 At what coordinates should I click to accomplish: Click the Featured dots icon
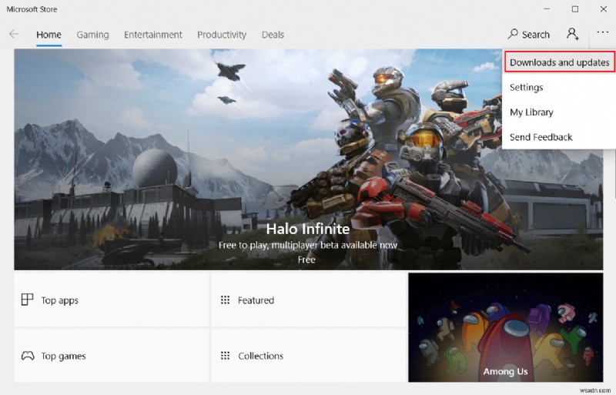pos(225,300)
